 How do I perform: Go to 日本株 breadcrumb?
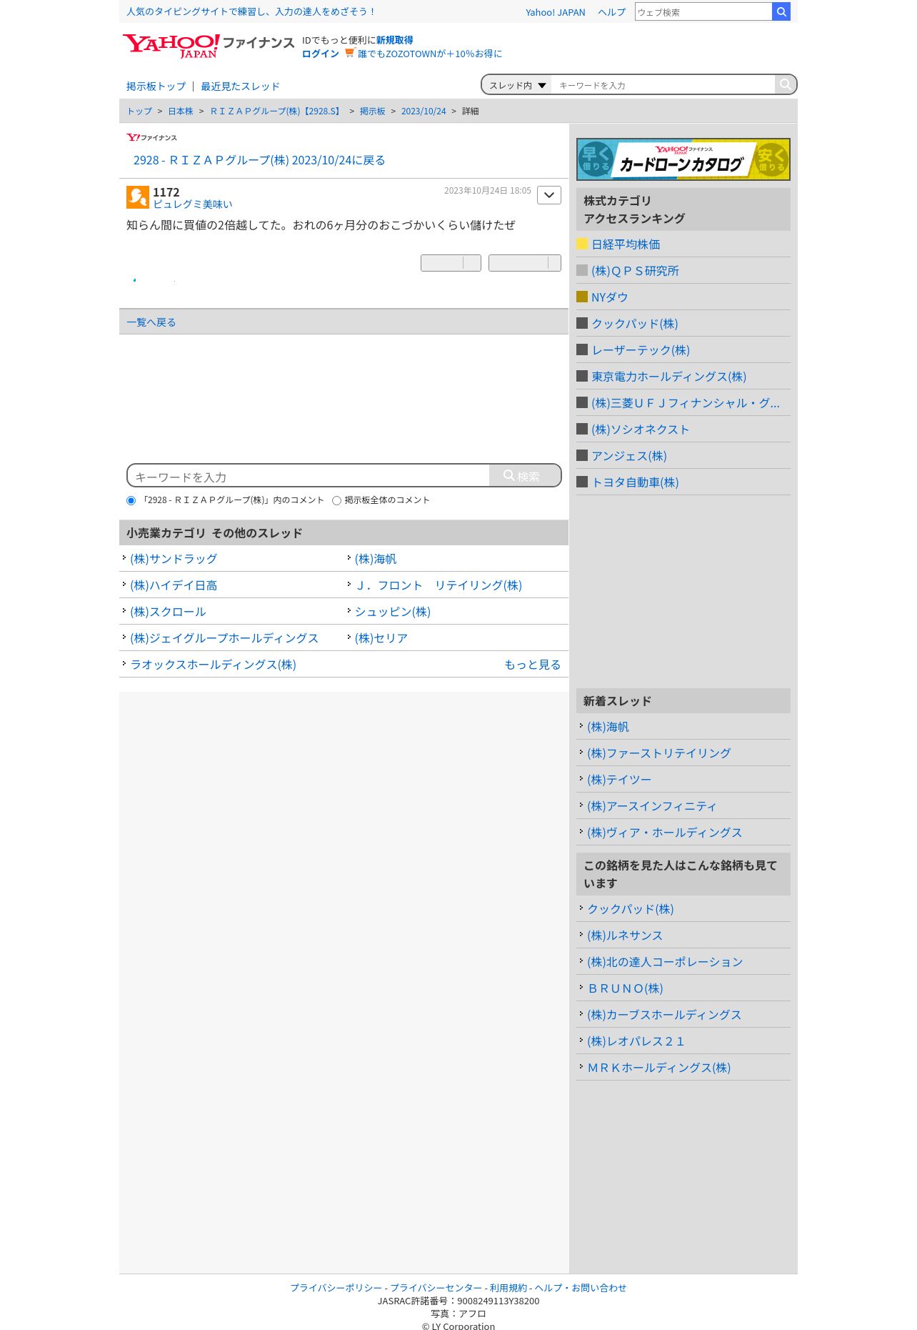[181, 111]
